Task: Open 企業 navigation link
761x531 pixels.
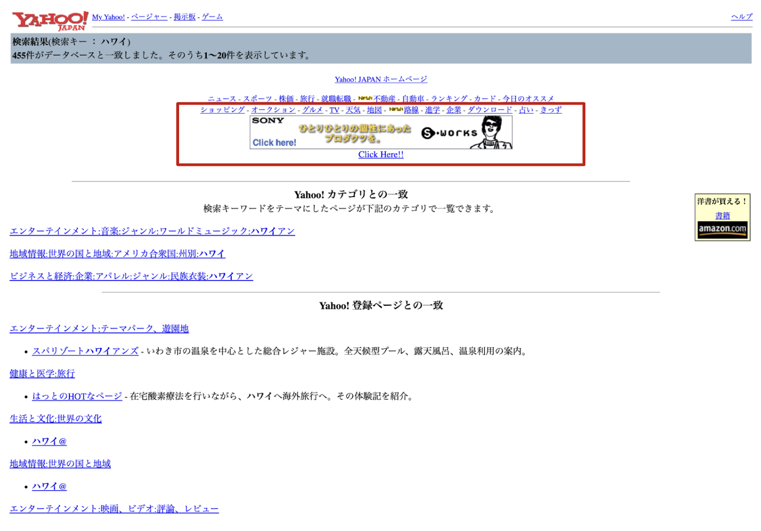Action: click(454, 110)
